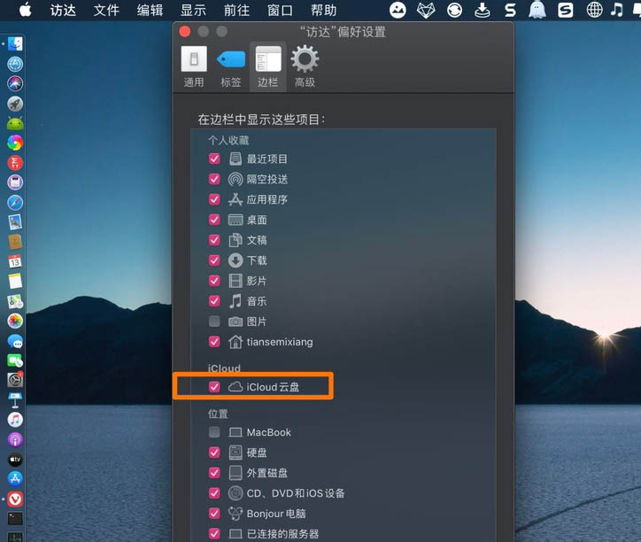Viewport: 641px width, 542px height.
Task: Open the 前往 menu
Action: pos(236,11)
